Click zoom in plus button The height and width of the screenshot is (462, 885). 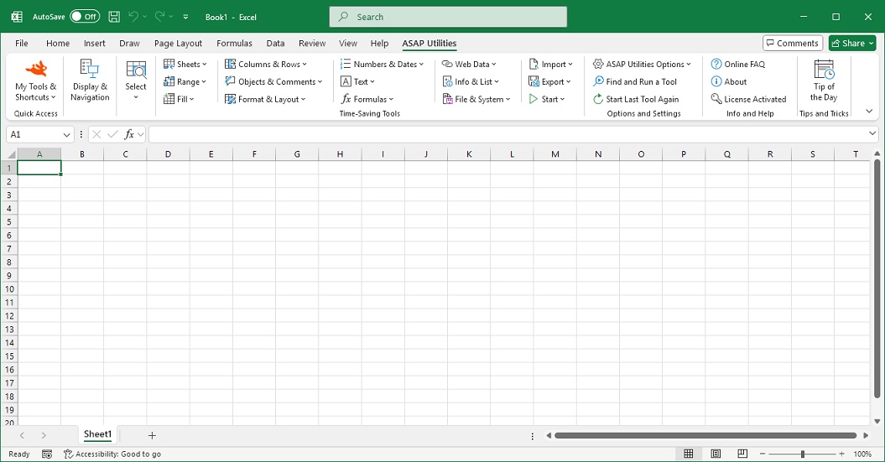pos(841,454)
